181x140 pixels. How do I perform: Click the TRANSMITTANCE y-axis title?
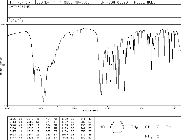pyautogui.click(x=1, y=65)
